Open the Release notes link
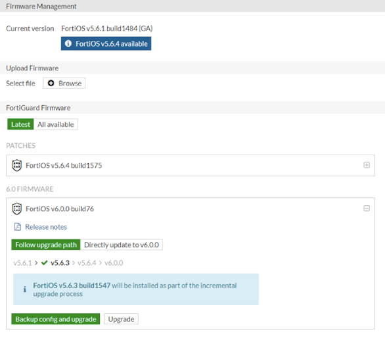 tap(46, 227)
